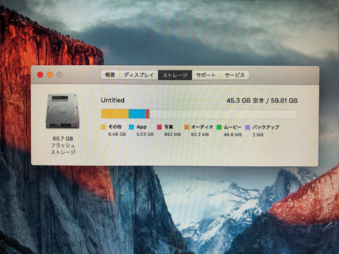Select the ストレージ tab
The height and width of the screenshot is (254, 339).
click(x=175, y=75)
